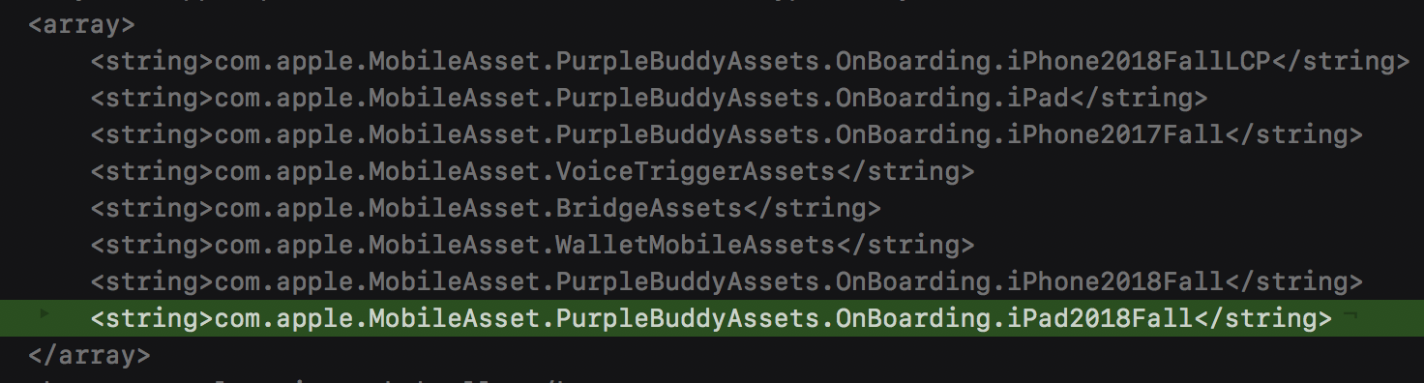The width and height of the screenshot is (1424, 383).
Task: Click the OnBoarding.iPhone2018Fall line without LCP
Action: click(x=727, y=282)
